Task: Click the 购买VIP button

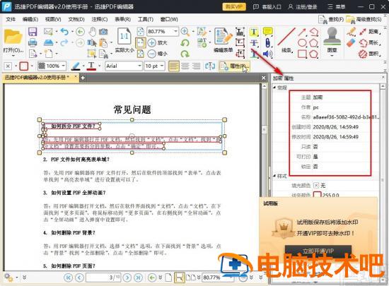Action: tap(234, 6)
